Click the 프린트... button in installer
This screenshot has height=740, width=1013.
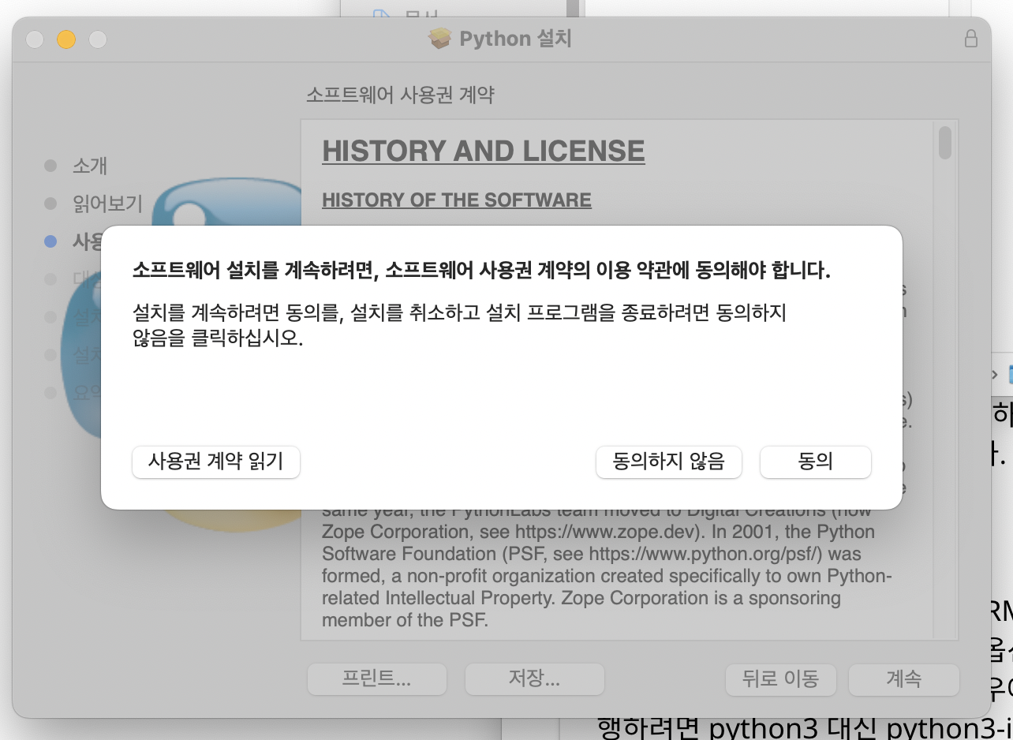[376, 678]
